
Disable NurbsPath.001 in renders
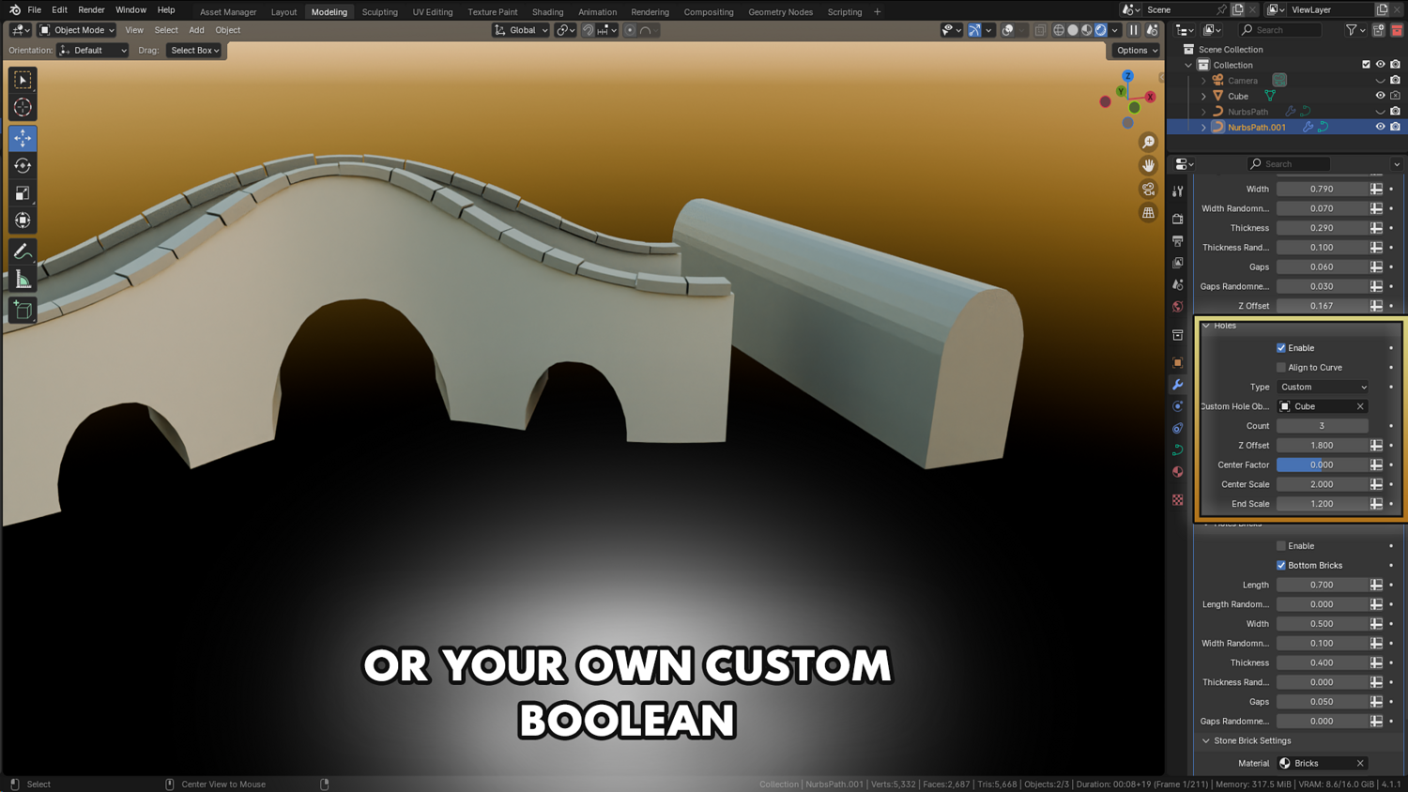click(1395, 127)
